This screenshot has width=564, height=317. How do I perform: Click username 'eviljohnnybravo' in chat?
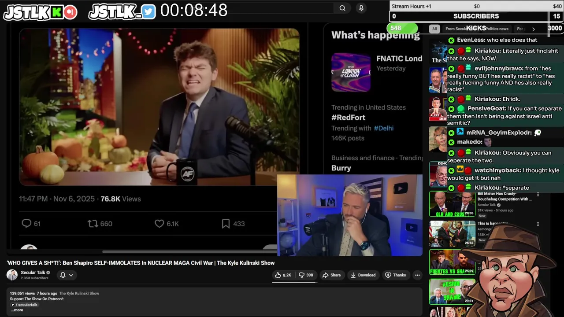(498, 68)
